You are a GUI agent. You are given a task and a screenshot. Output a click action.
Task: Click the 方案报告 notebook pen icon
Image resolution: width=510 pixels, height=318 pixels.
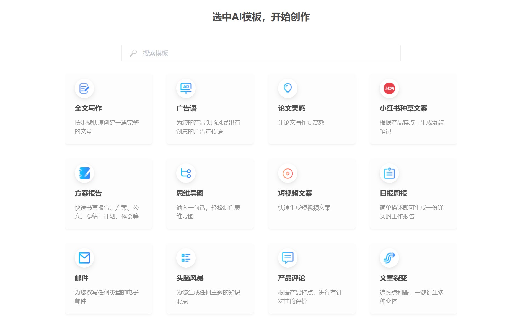(x=84, y=173)
